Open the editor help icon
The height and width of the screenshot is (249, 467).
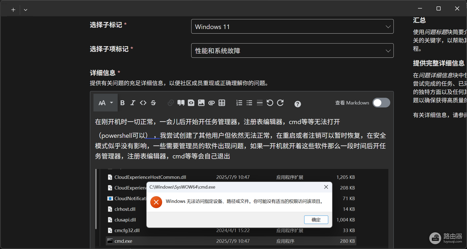pos(298,104)
